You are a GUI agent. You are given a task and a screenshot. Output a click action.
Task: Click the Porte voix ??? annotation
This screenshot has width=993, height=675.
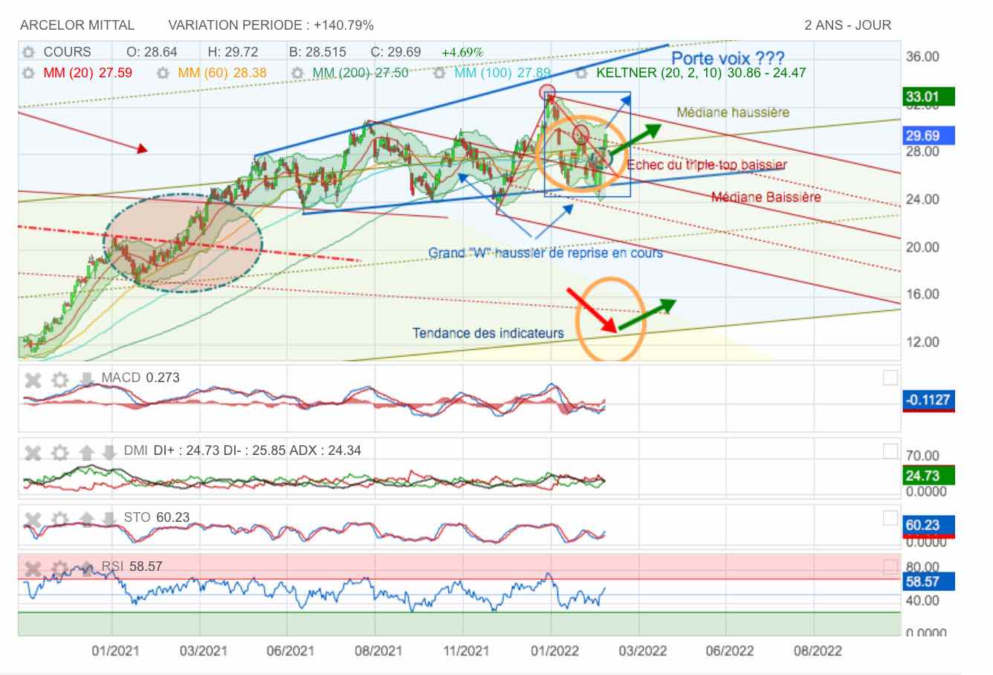tap(728, 59)
